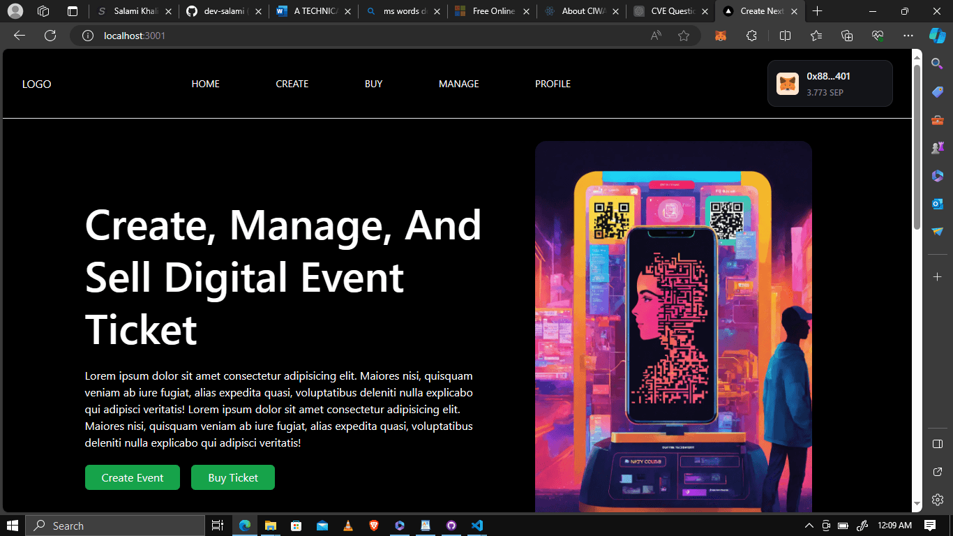Click the page vertical scrollbar thumb

point(917,147)
